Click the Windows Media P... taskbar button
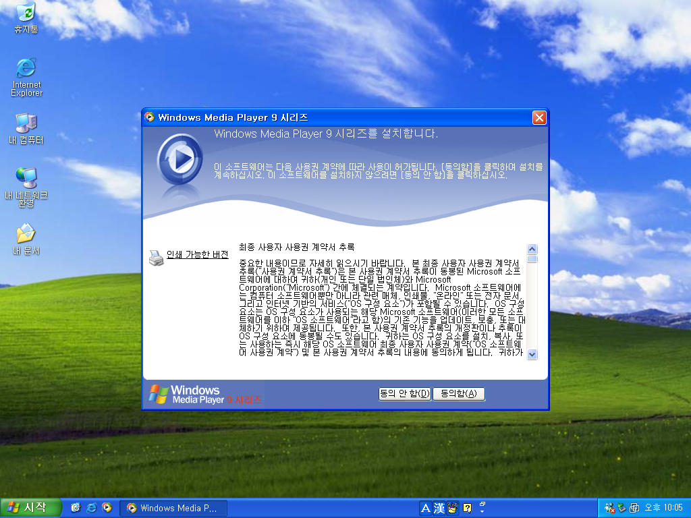 pos(173,509)
